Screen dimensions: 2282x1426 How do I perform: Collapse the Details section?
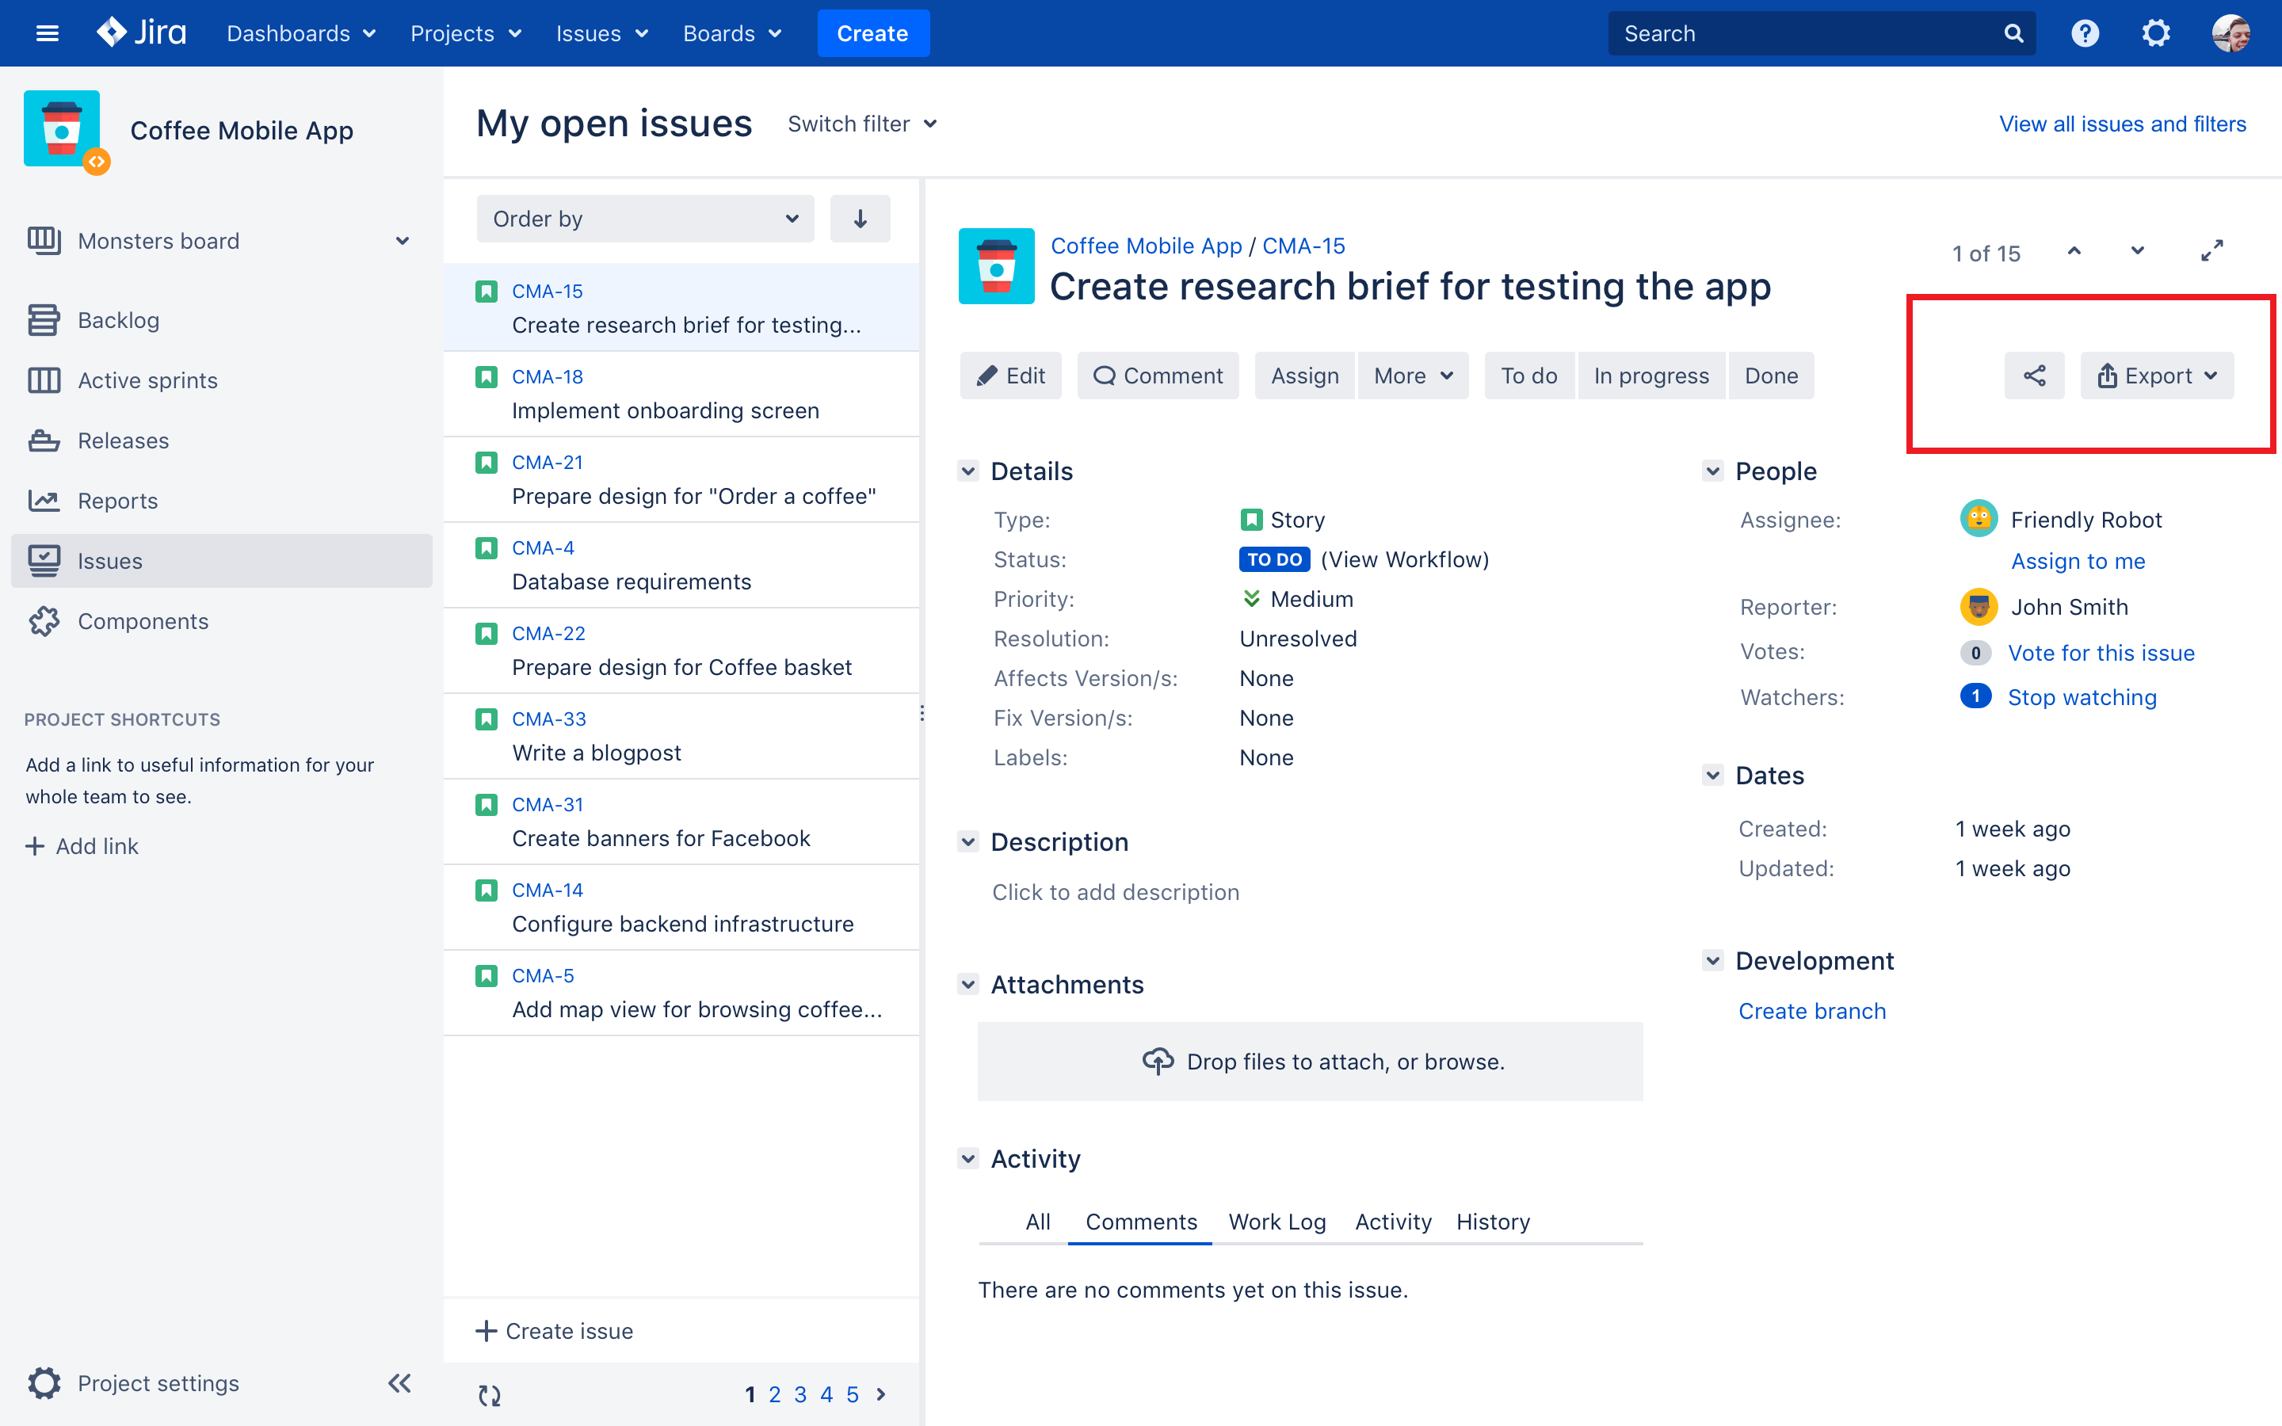(968, 471)
